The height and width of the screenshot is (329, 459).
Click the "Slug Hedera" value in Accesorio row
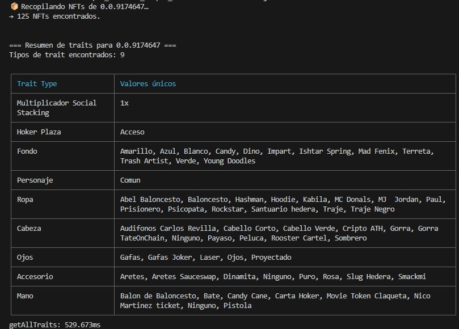[369, 277]
